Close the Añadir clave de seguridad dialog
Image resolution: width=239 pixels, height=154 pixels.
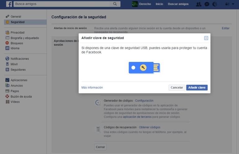pos(206,38)
